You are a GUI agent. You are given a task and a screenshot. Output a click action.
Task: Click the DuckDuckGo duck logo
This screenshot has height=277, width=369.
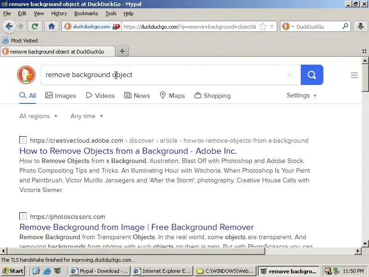(26, 75)
